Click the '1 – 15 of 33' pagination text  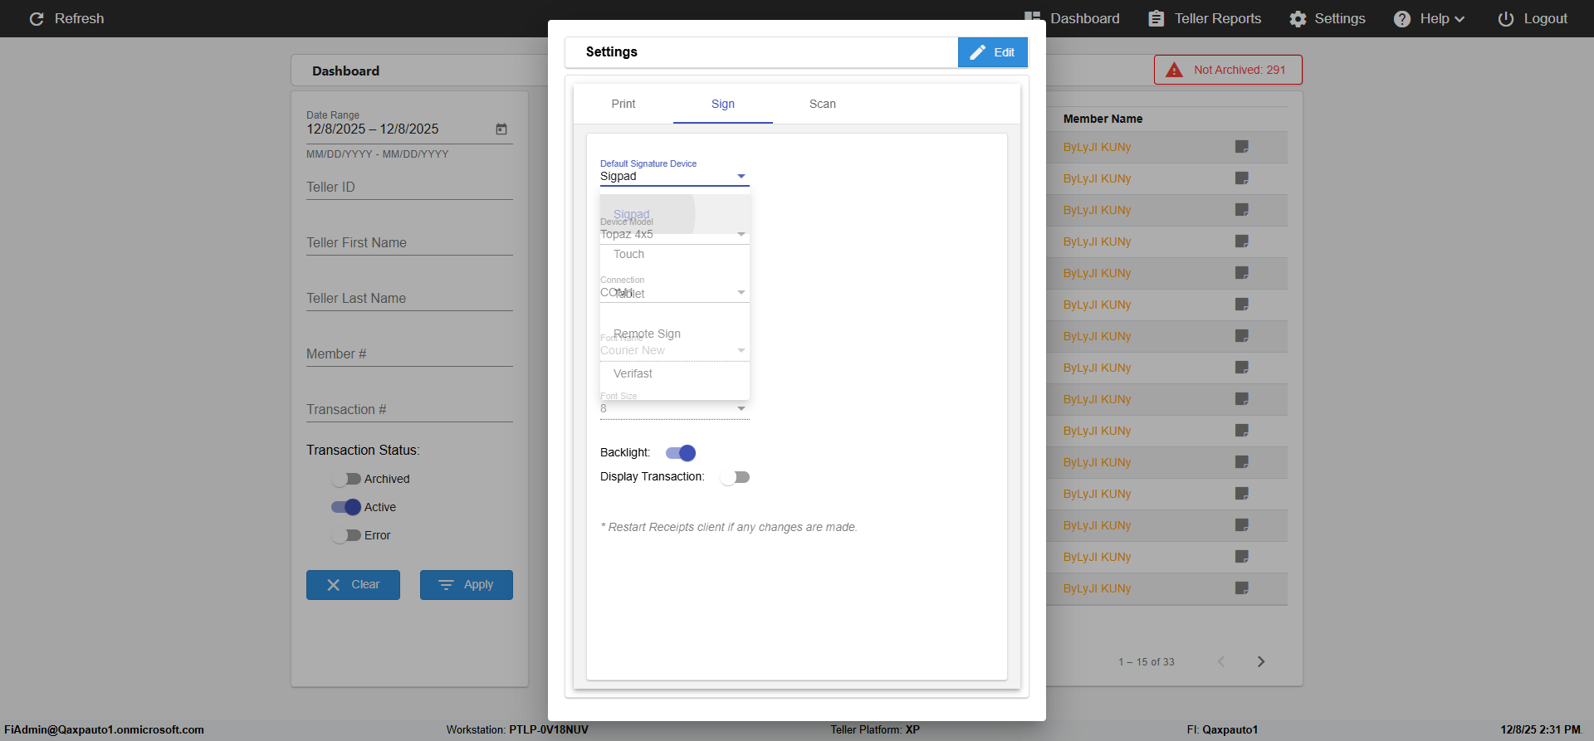1147,662
